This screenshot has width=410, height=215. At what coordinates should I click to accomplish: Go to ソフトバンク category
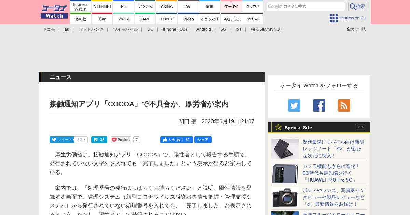point(91,29)
